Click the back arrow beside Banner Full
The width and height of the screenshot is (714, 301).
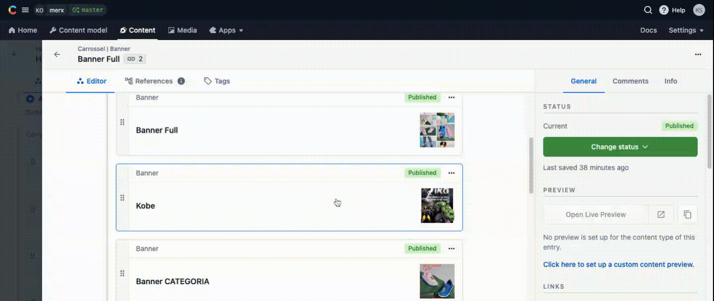coord(57,54)
